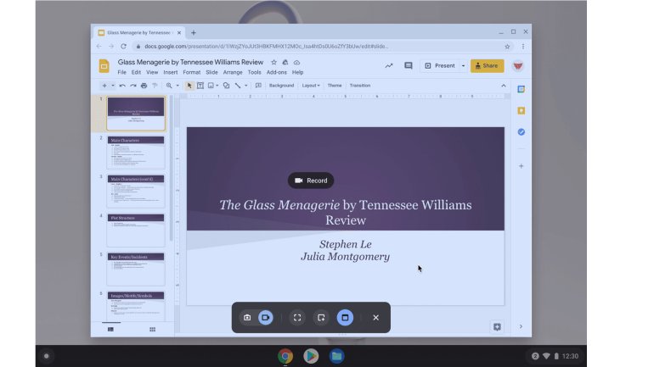Open the Layout dropdown

(x=311, y=86)
